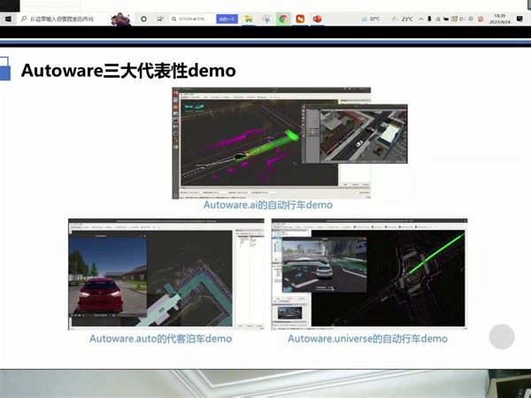Click the battery tray icon
Image resolution: width=531 pixels, height=398 pixels.
(446, 19)
